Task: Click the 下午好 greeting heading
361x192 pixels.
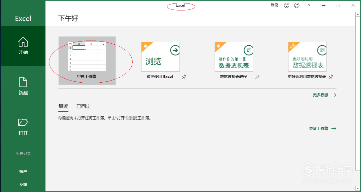Action: pyautogui.click(x=69, y=18)
